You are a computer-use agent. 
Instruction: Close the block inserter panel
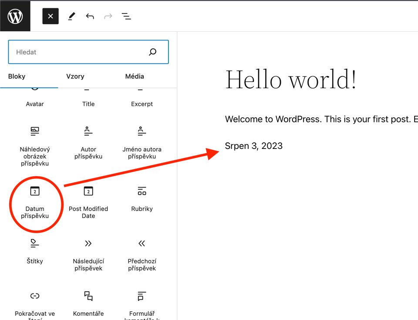51,16
